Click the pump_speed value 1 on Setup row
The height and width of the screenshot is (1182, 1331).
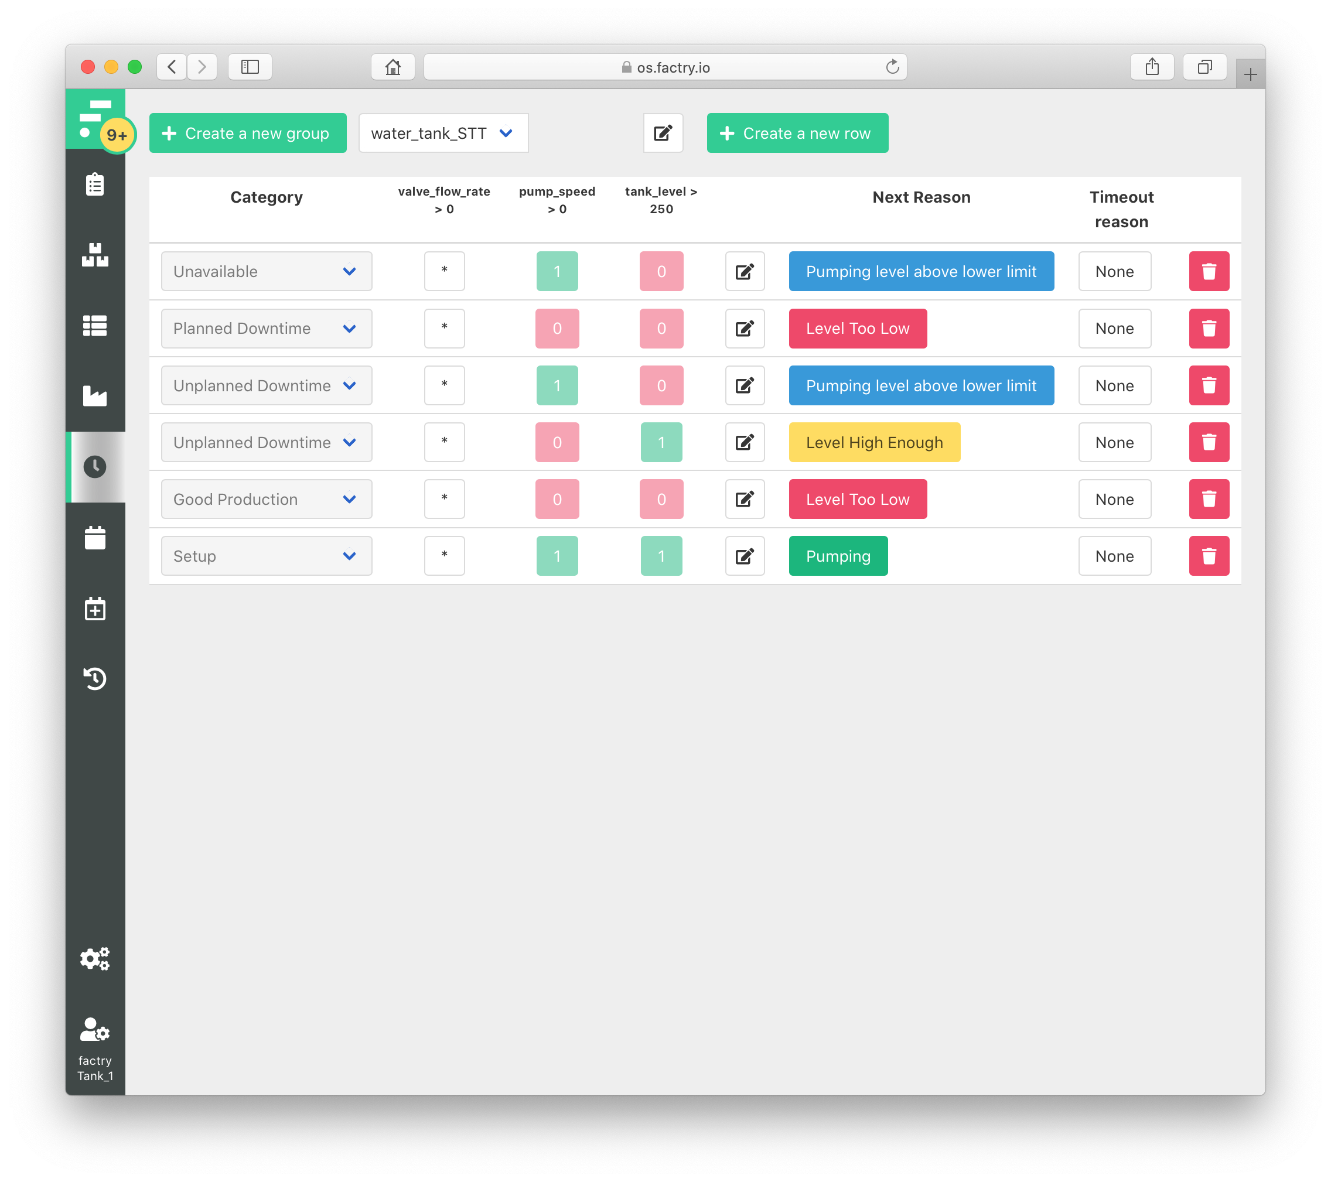point(557,557)
